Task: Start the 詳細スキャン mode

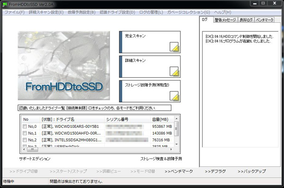Action: (150, 67)
